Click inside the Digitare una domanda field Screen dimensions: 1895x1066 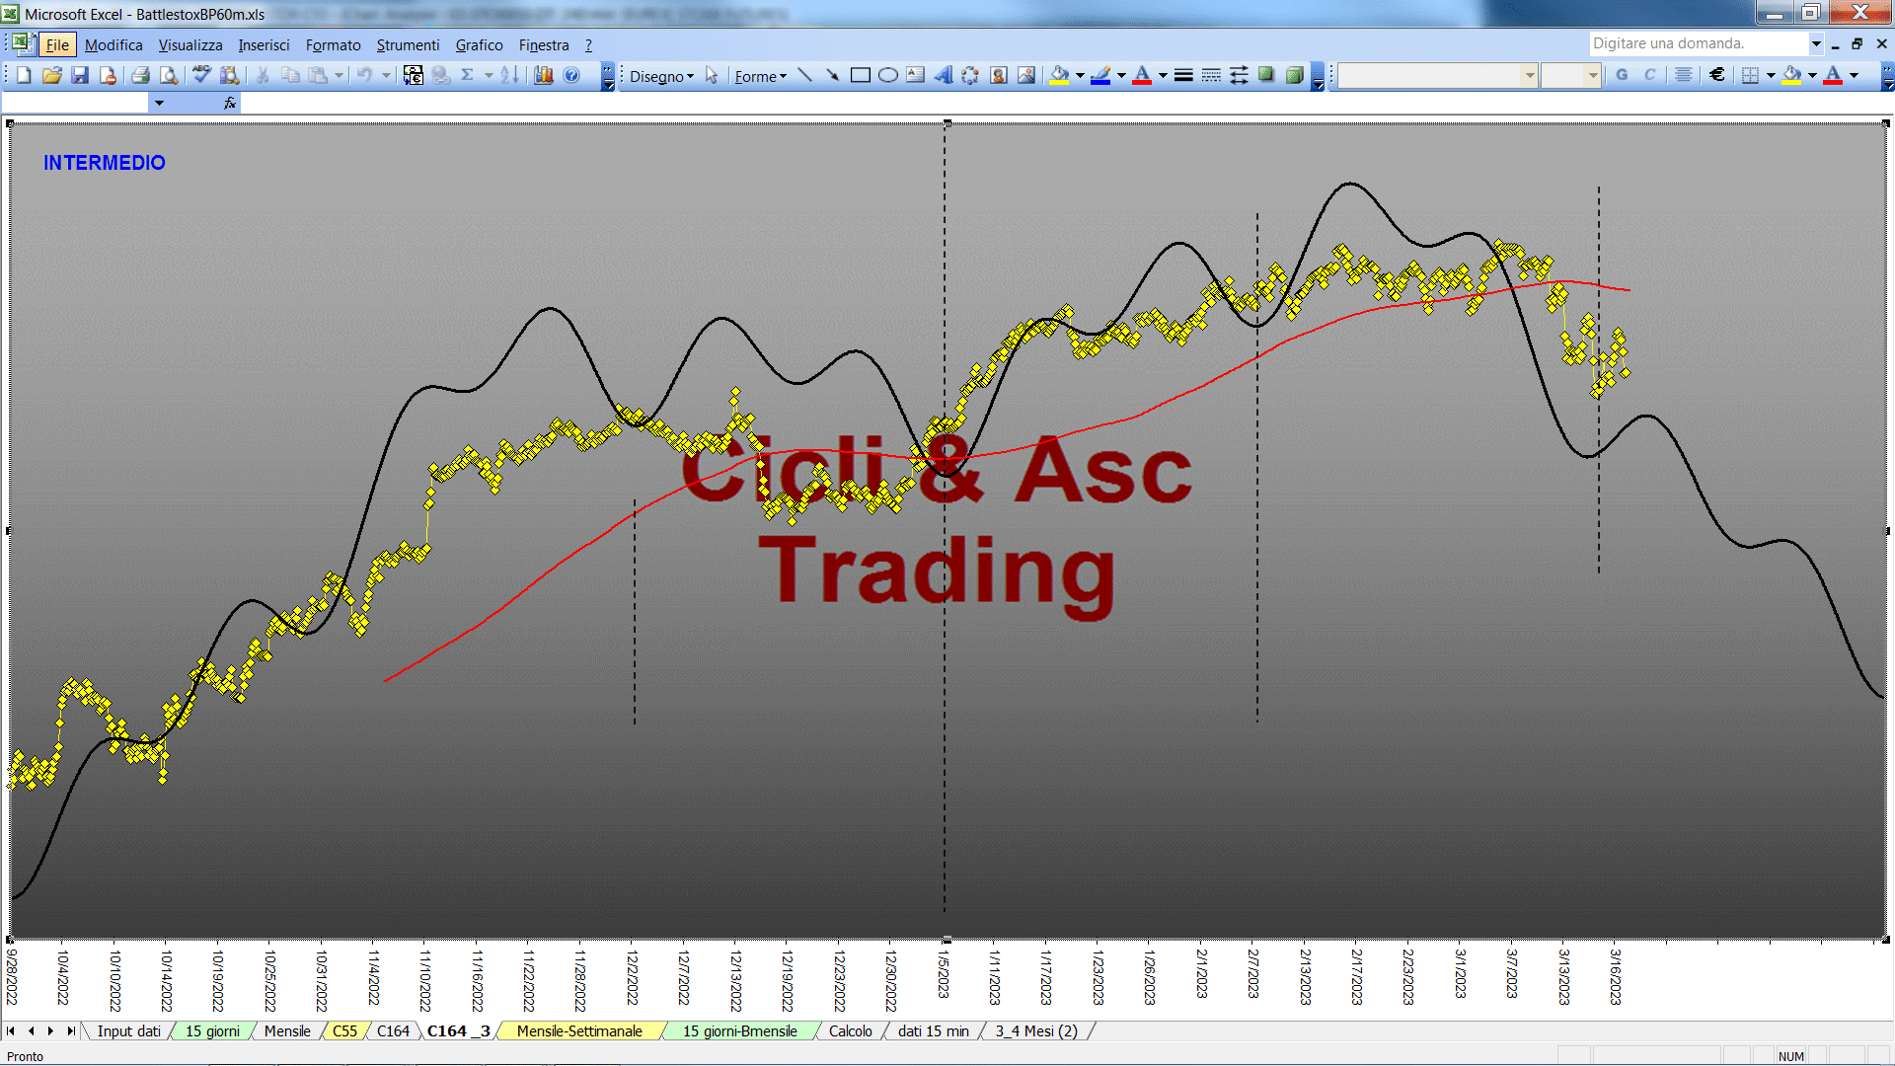(x=1698, y=43)
